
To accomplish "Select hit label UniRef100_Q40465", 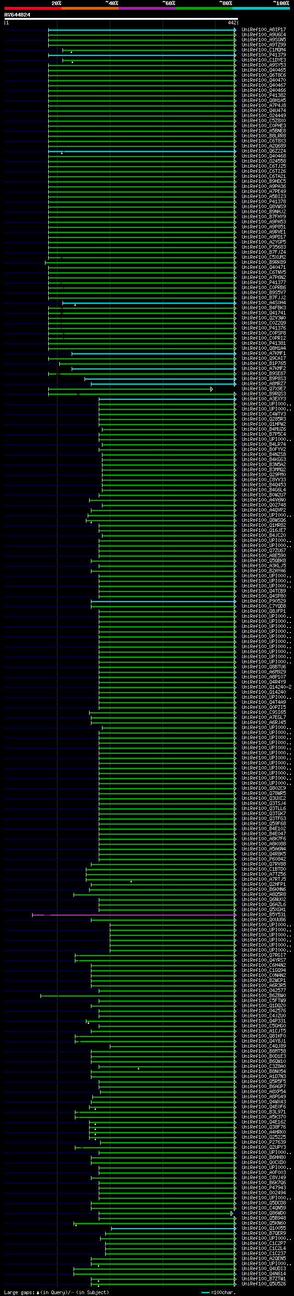I will 263,70.
